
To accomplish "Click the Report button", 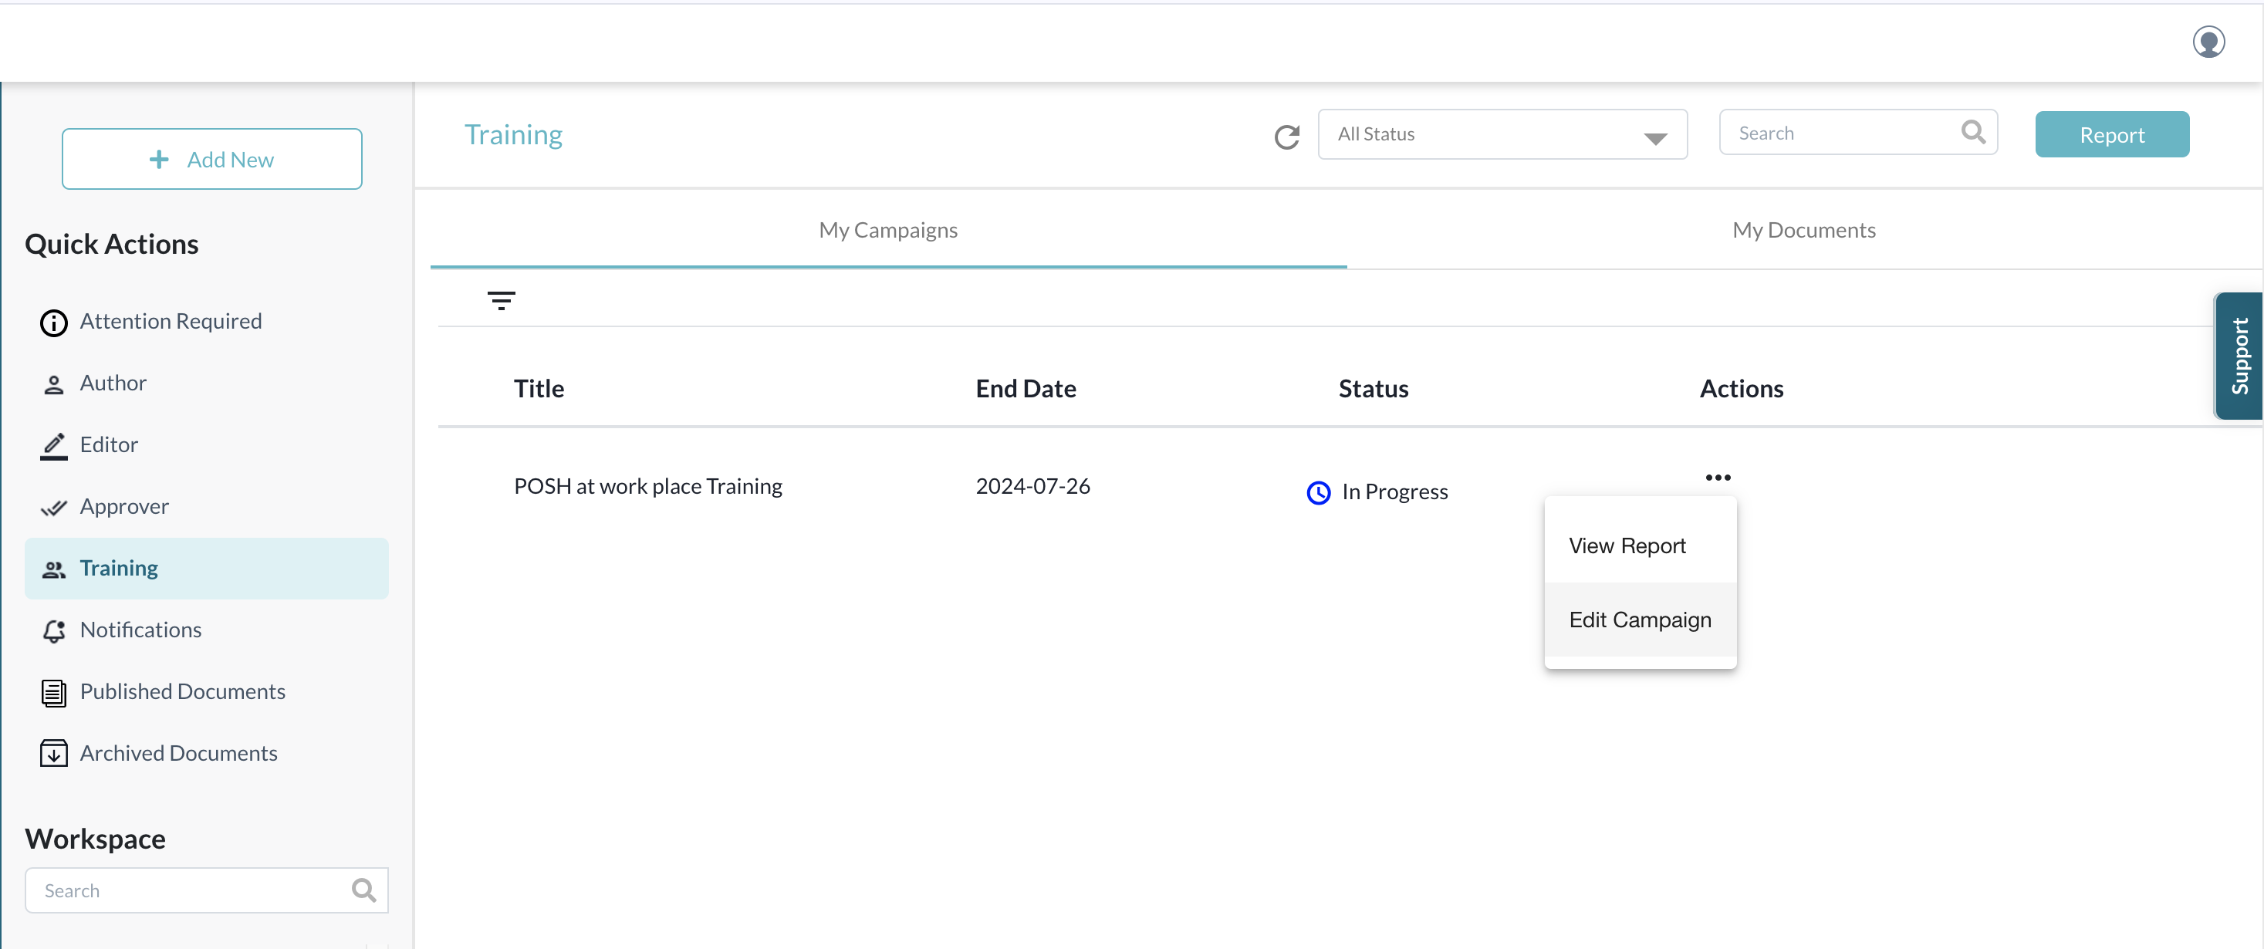I will pyautogui.click(x=2111, y=134).
